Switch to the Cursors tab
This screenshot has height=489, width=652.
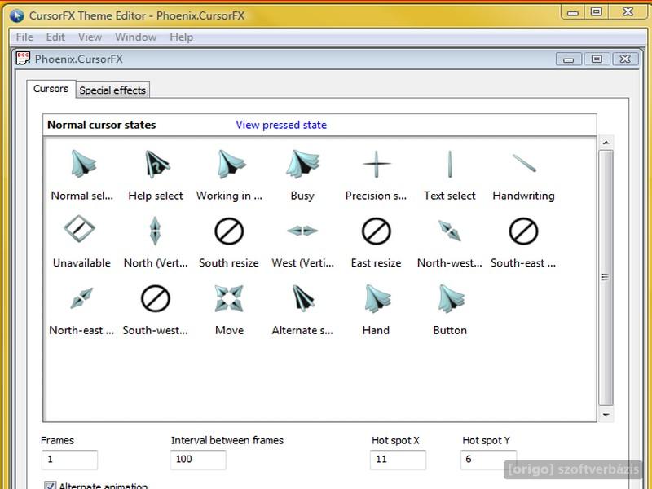51,89
